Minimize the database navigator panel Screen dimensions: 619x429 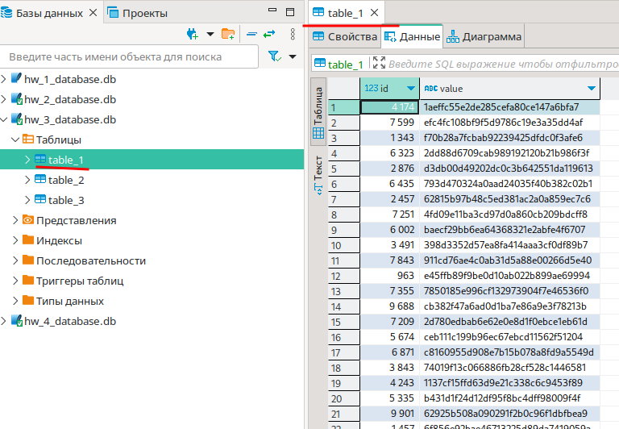coord(272,10)
